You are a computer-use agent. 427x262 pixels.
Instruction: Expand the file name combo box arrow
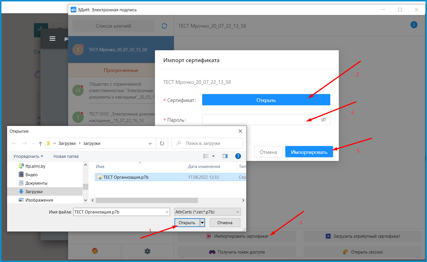tap(167, 212)
